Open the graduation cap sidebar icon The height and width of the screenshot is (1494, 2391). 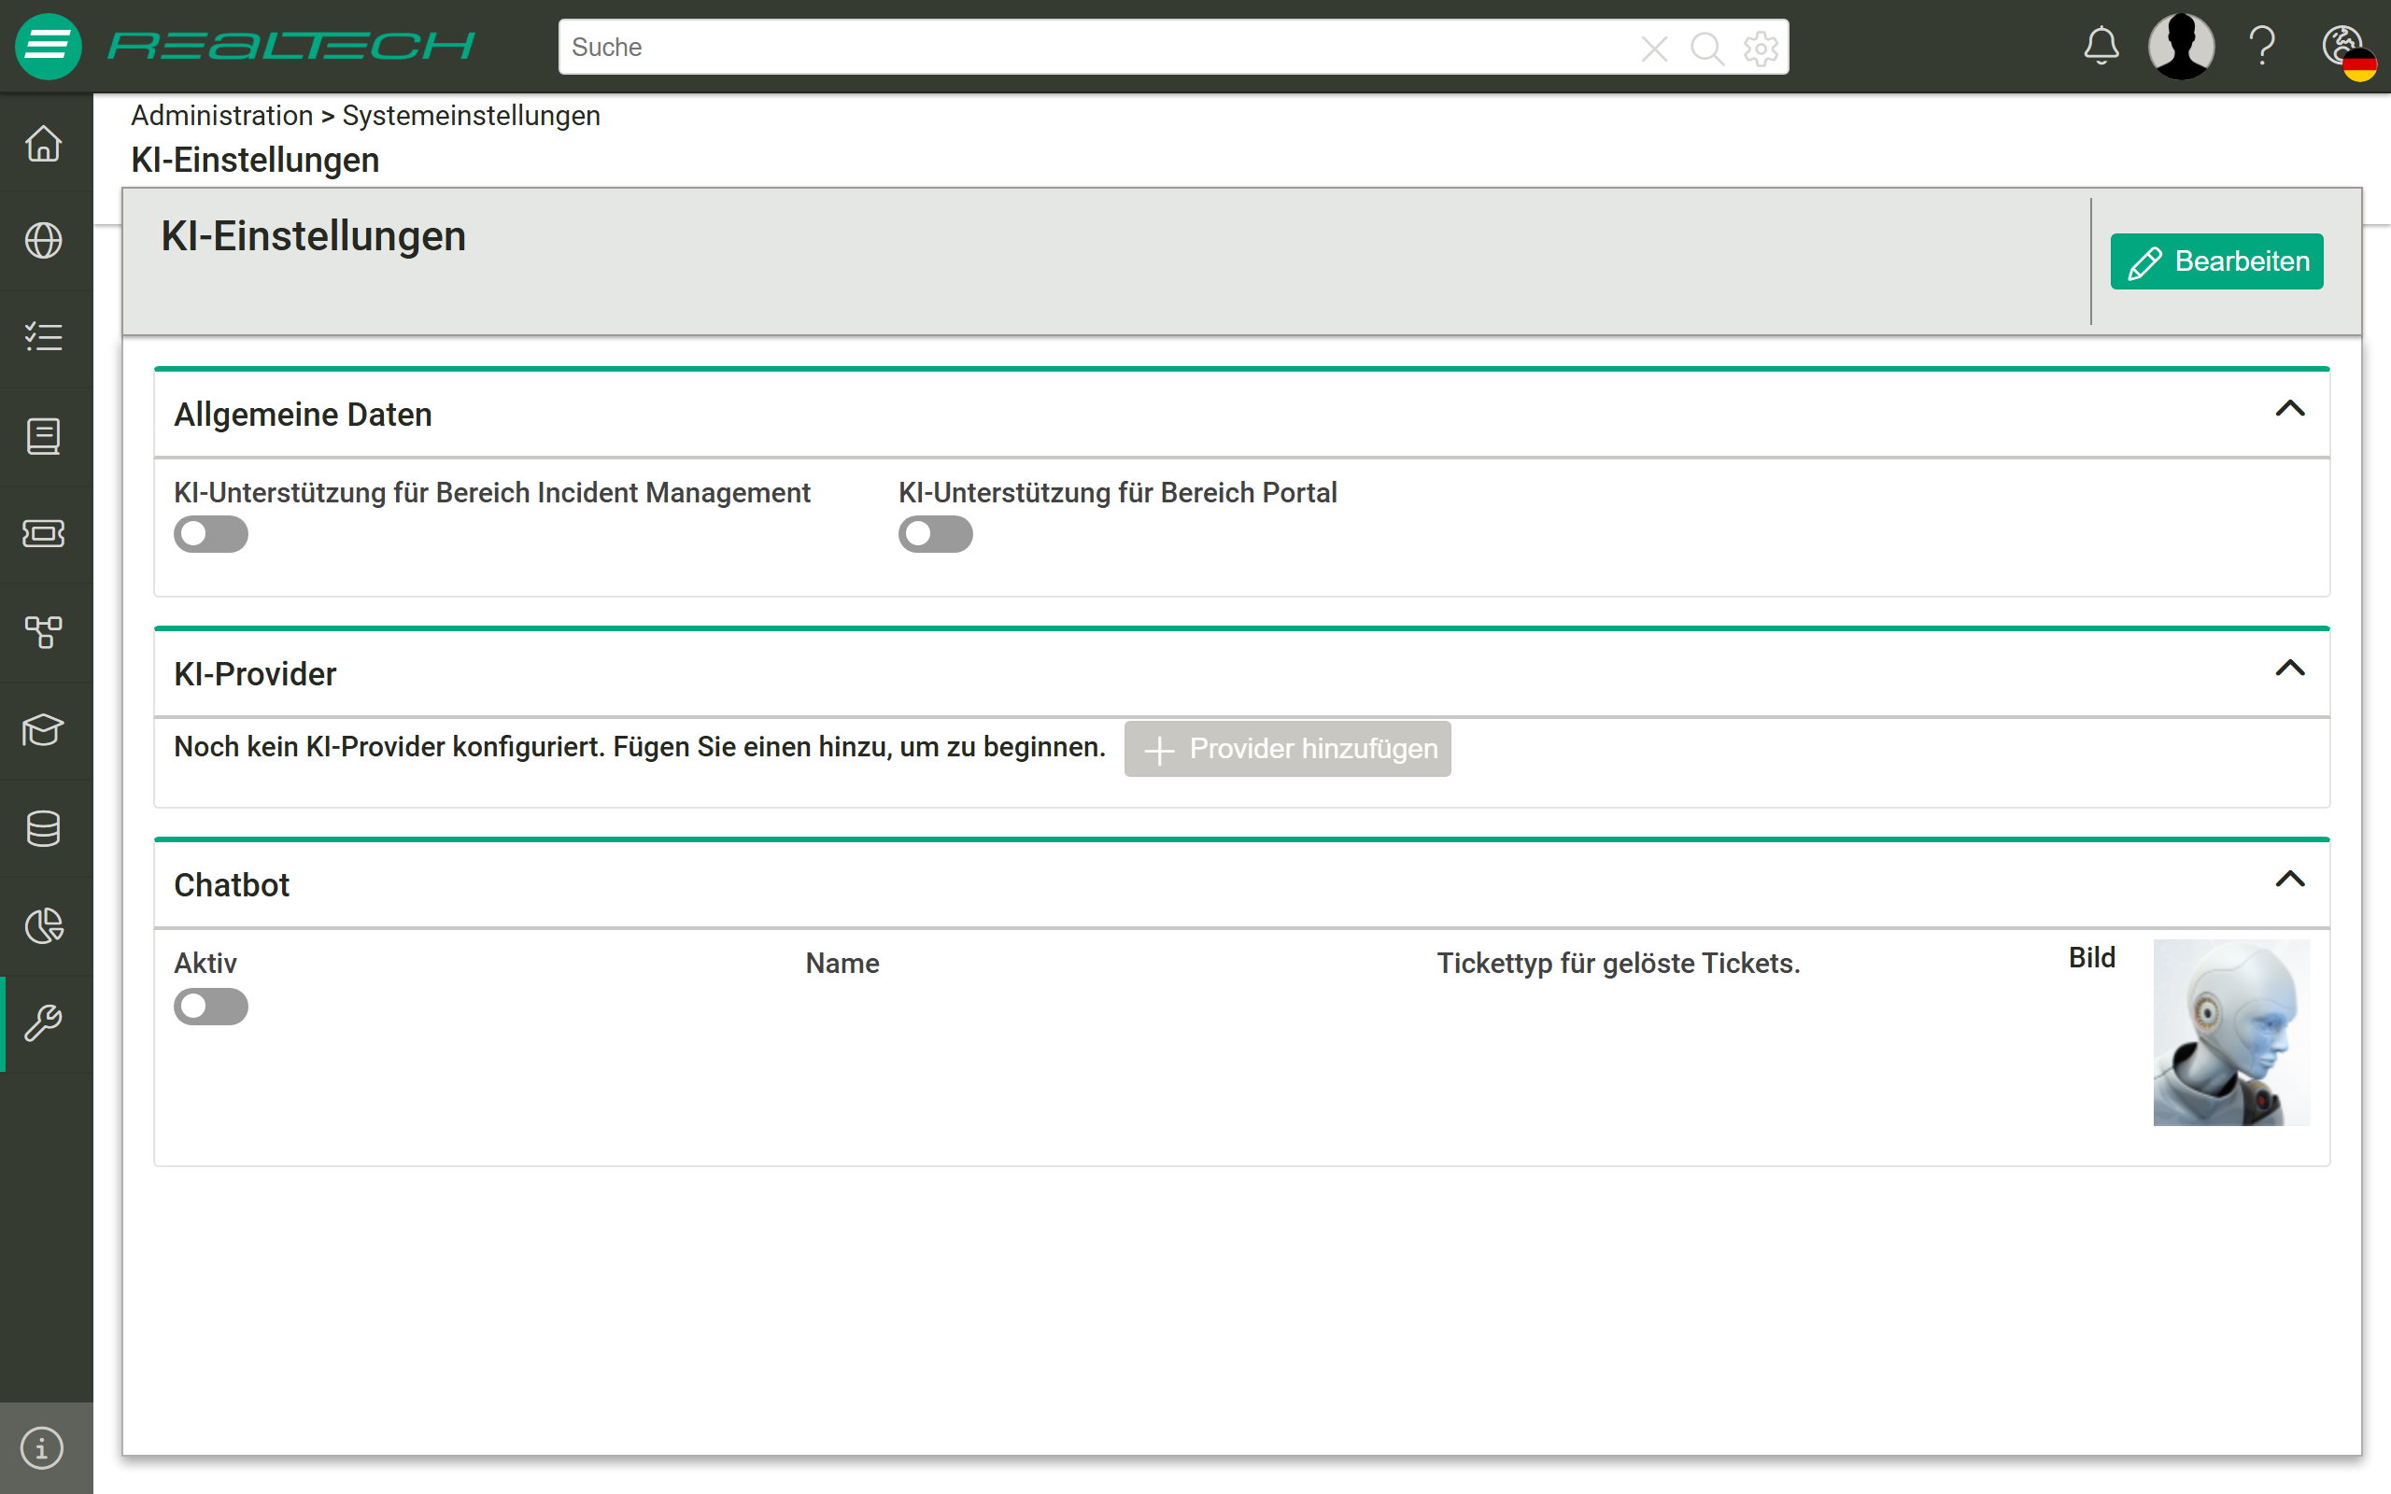[x=44, y=730]
